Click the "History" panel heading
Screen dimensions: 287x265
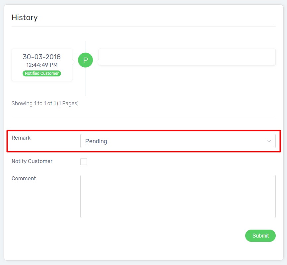tap(25, 18)
